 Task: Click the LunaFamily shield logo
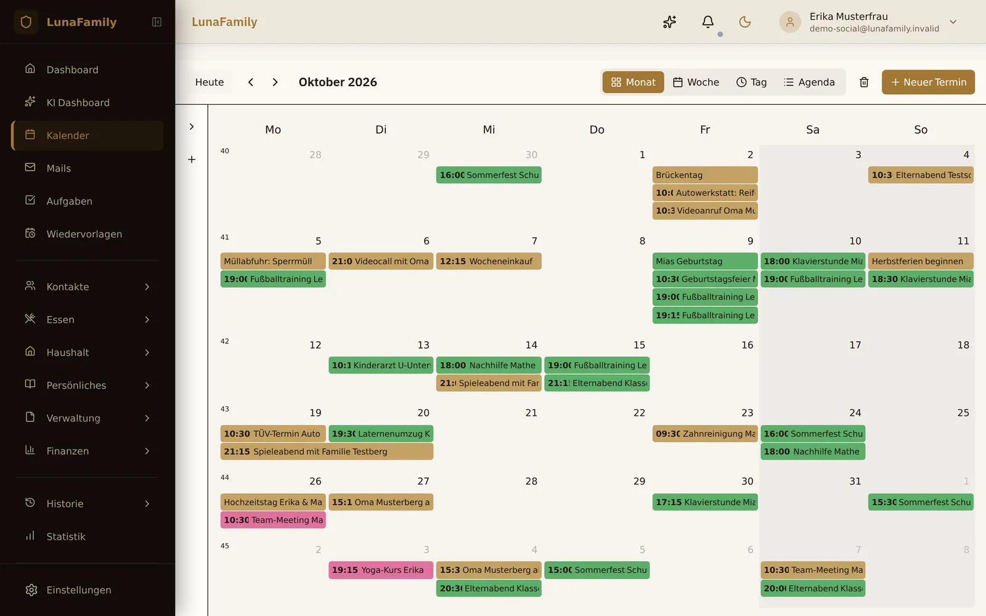pyautogui.click(x=26, y=22)
